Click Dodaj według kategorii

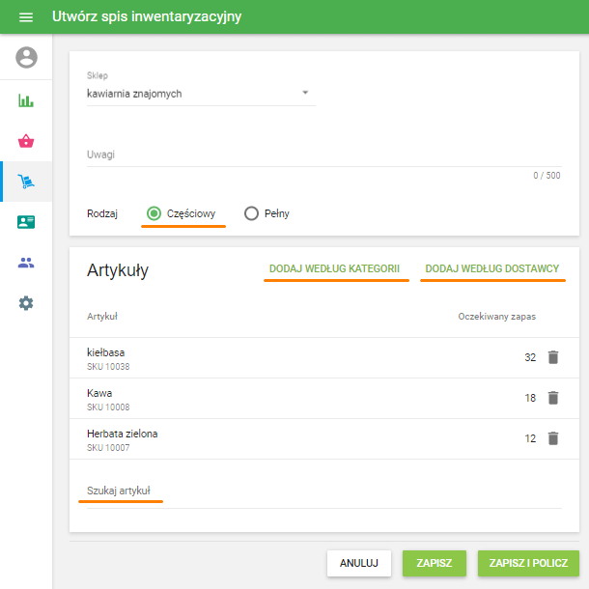point(334,269)
